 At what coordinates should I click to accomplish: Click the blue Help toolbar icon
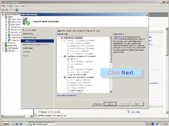pyautogui.click(x=17, y=10)
